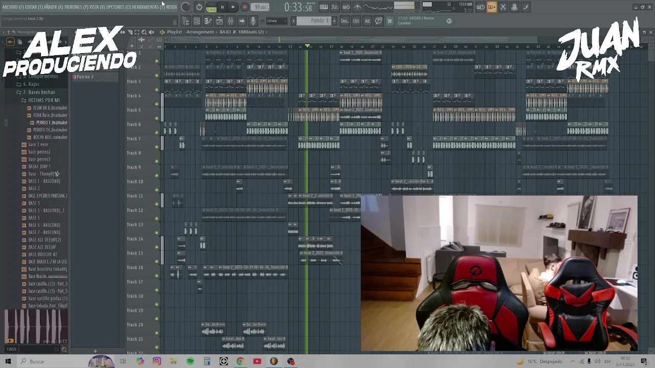Viewport: 655px width, 368px height.
Task: Open Instagram from the taskbar
Action: [157, 361]
